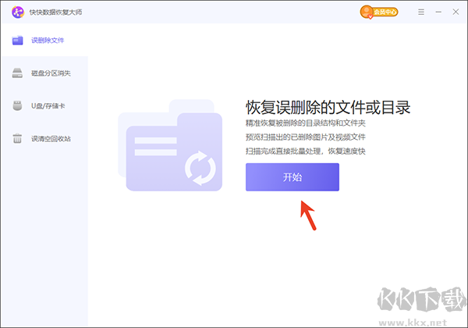Click the trash bin icon beside 误清空回收站

[x=17, y=138]
